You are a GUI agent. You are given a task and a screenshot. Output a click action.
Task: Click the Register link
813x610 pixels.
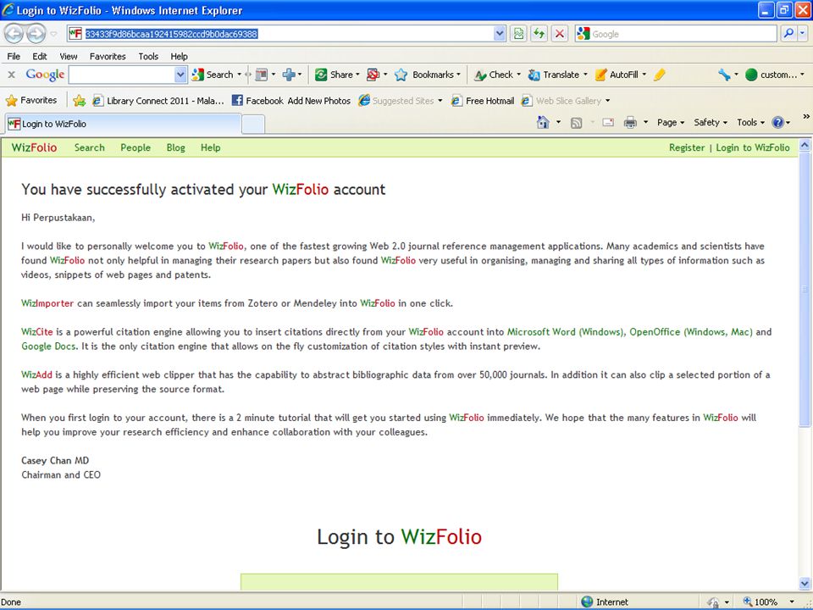point(687,147)
